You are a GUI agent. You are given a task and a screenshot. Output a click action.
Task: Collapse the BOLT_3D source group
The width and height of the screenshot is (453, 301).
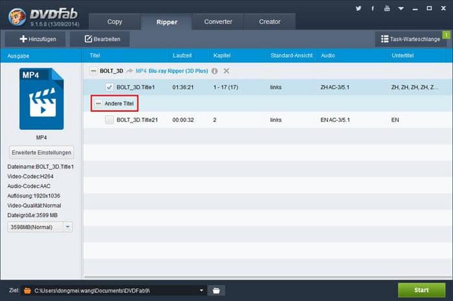93,71
